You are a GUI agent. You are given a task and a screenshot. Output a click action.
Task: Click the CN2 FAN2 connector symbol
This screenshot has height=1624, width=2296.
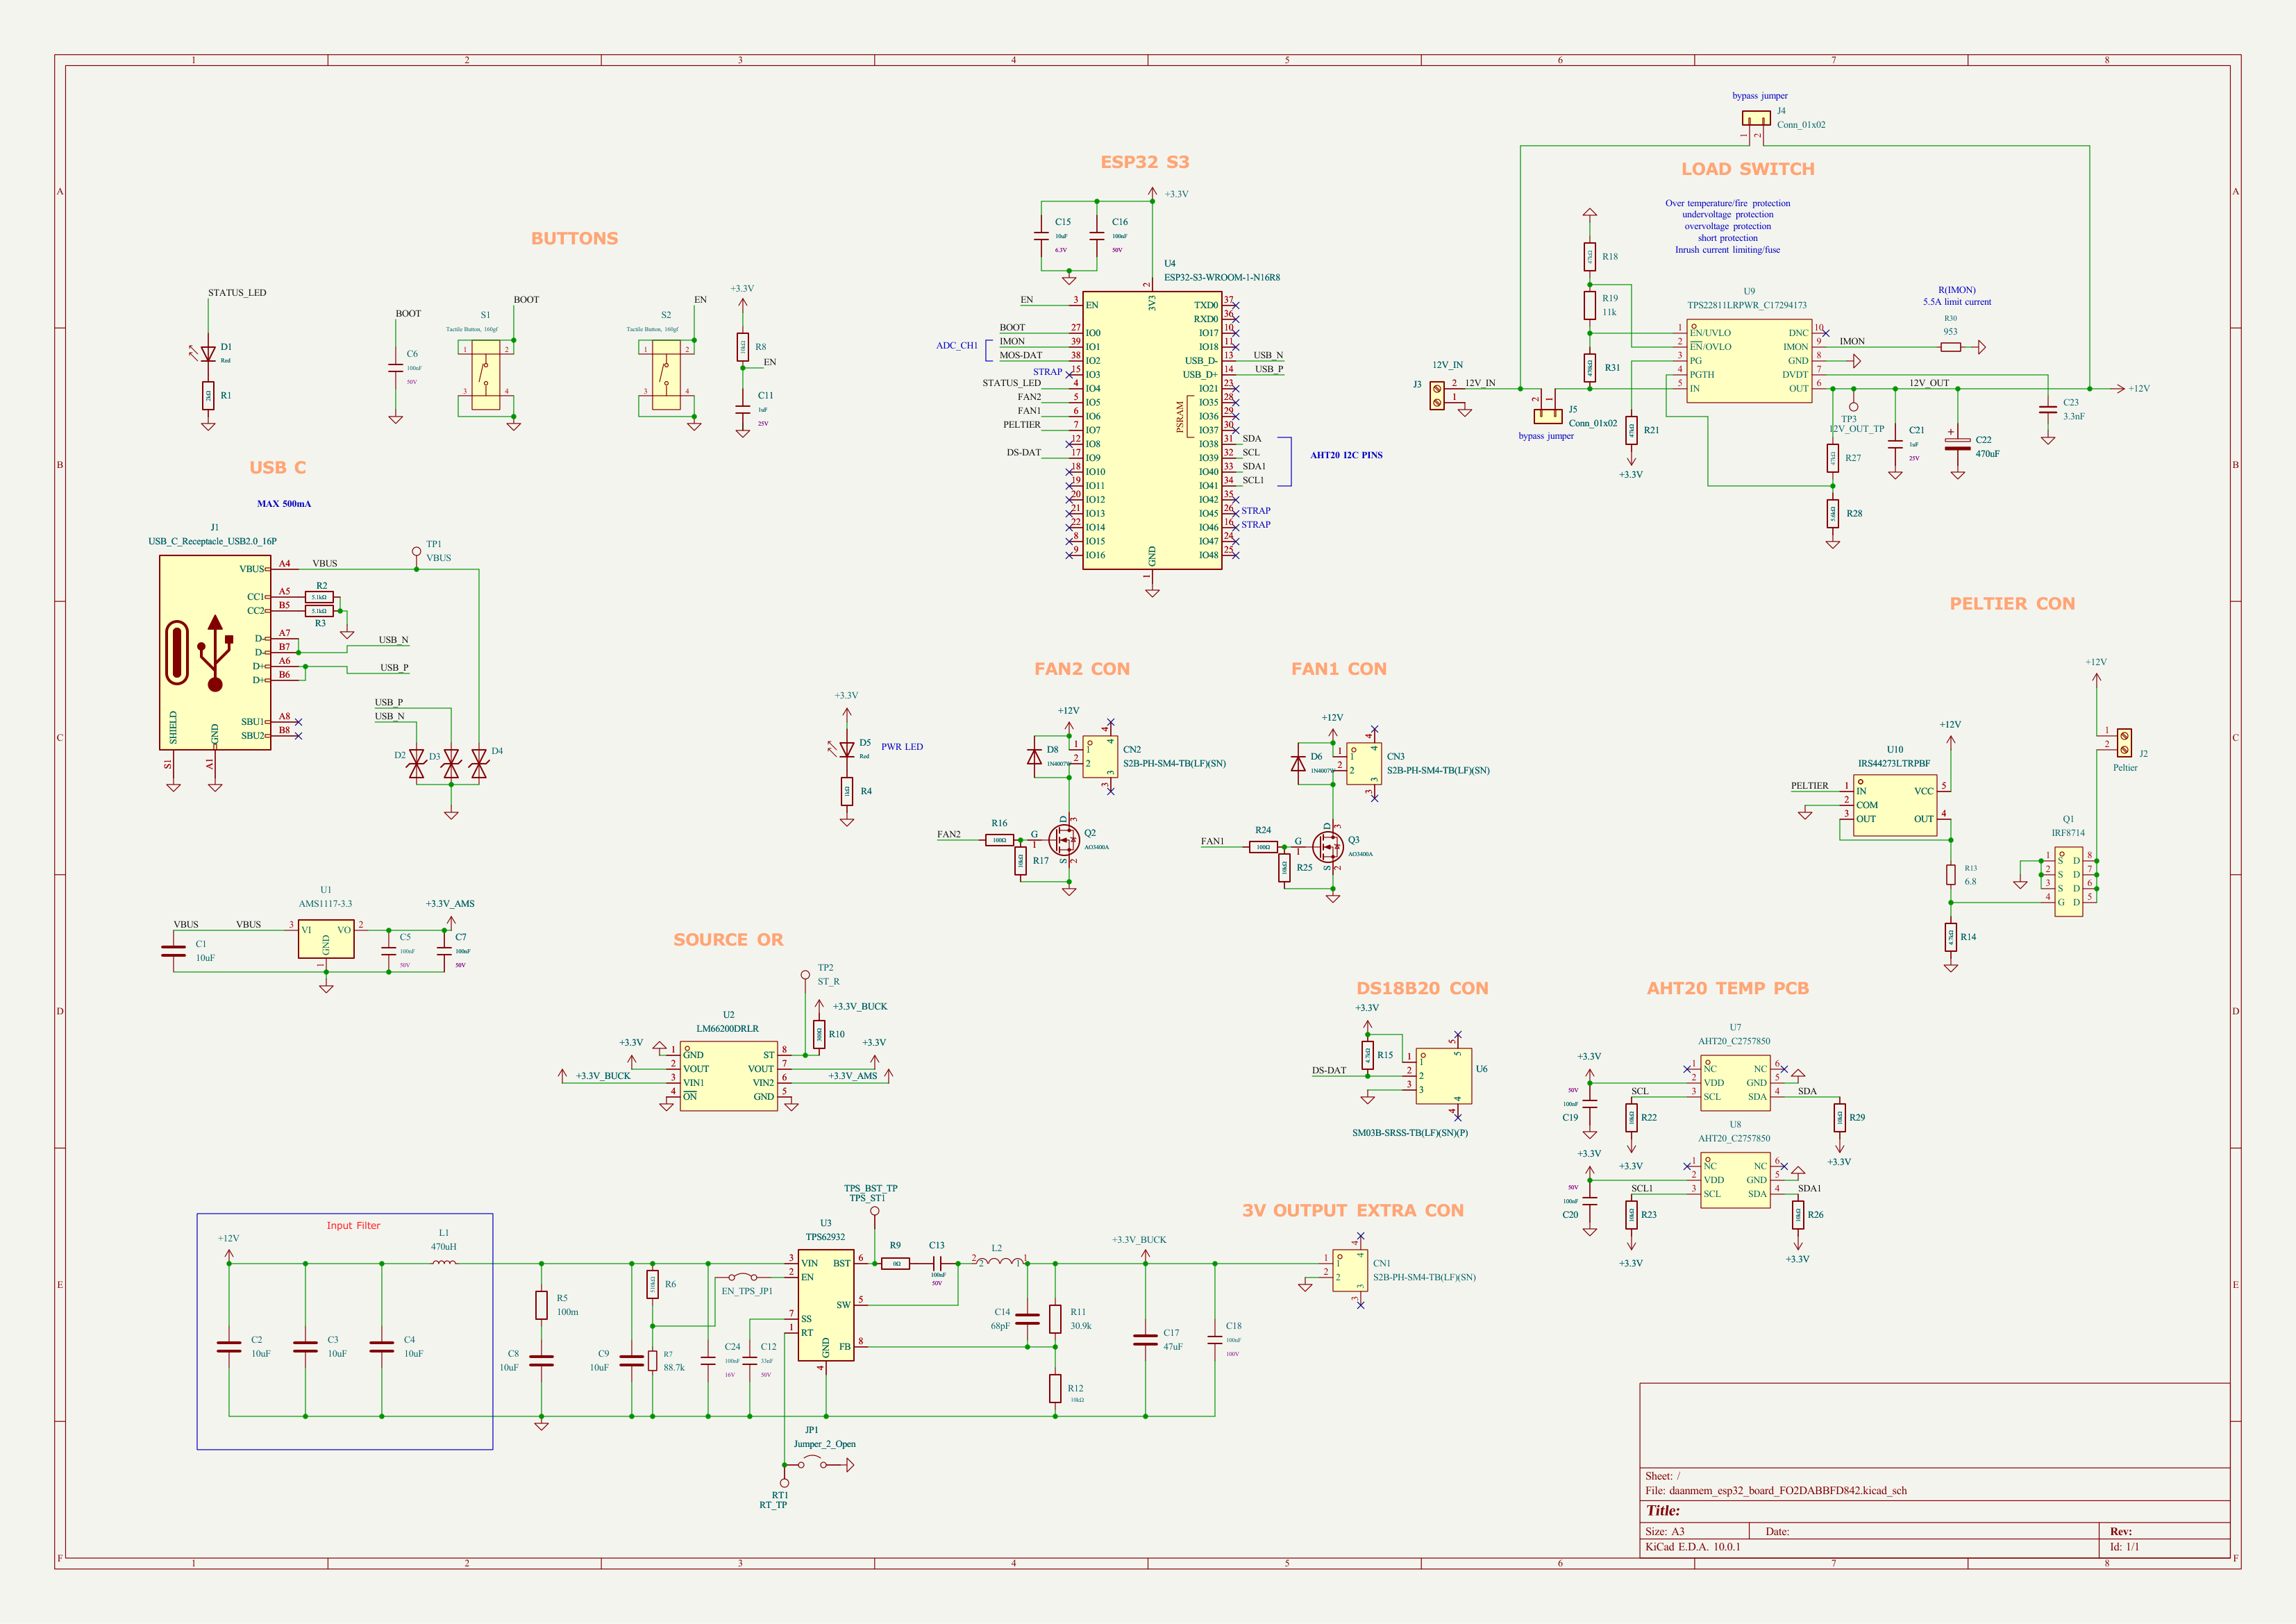(1101, 757)
